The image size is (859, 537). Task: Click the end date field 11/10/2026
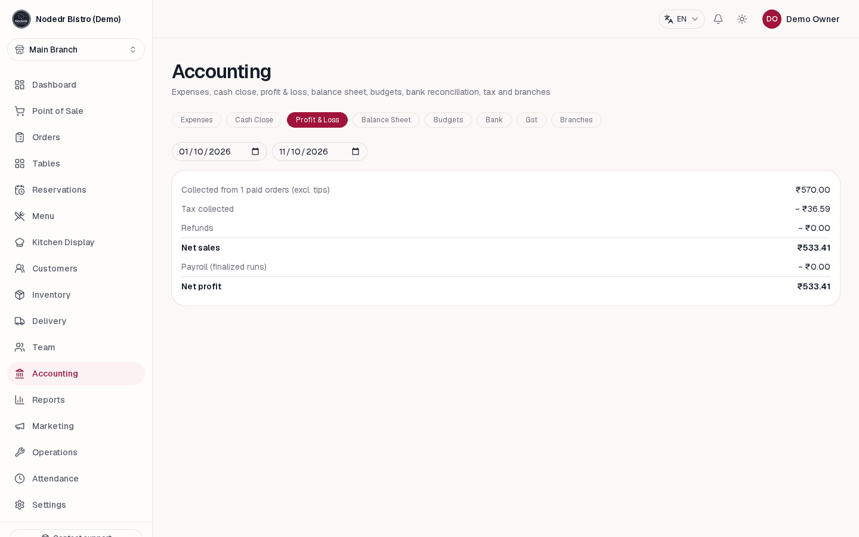click(x=320, y=152)
